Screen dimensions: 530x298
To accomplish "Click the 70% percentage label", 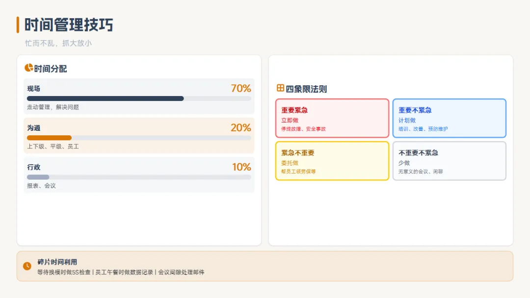I will 241,89.
